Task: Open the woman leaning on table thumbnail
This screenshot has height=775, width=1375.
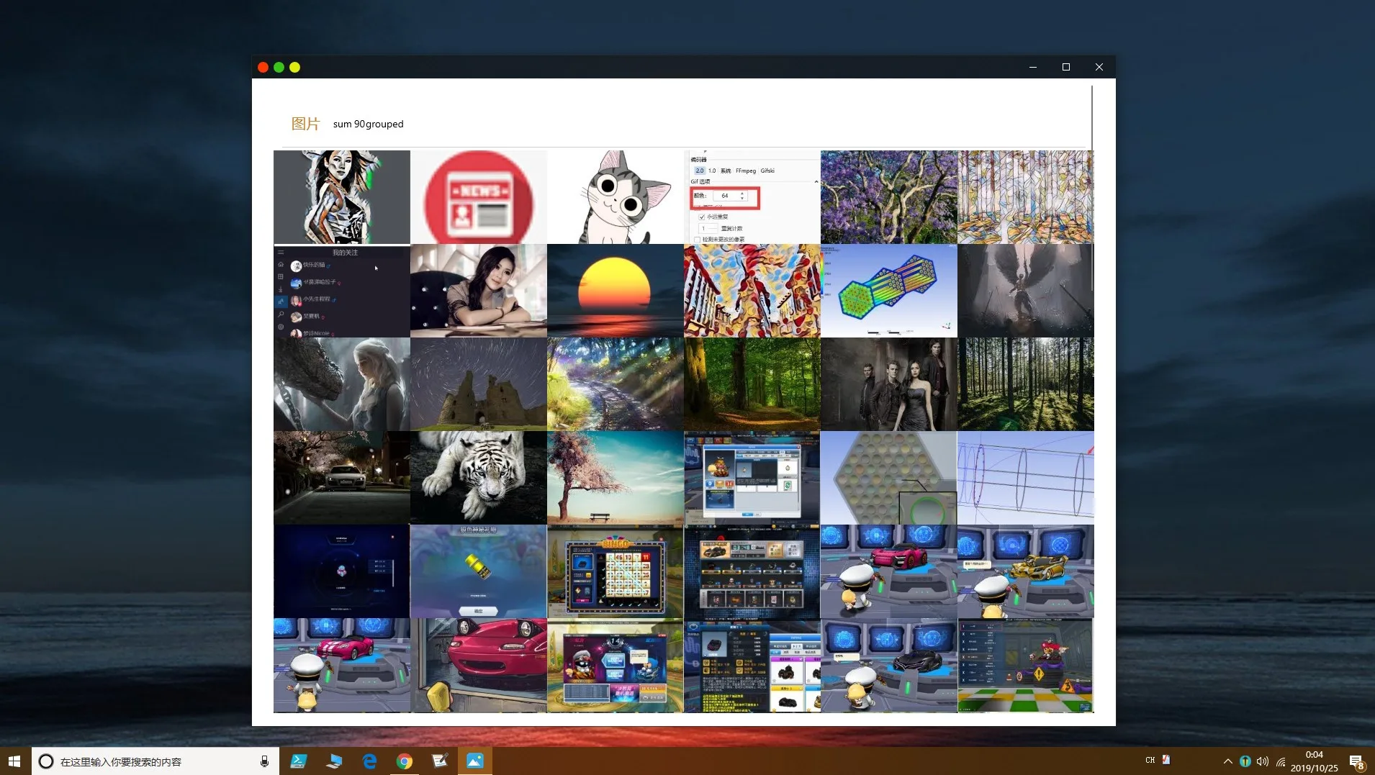Action: [x=479, y=291]
